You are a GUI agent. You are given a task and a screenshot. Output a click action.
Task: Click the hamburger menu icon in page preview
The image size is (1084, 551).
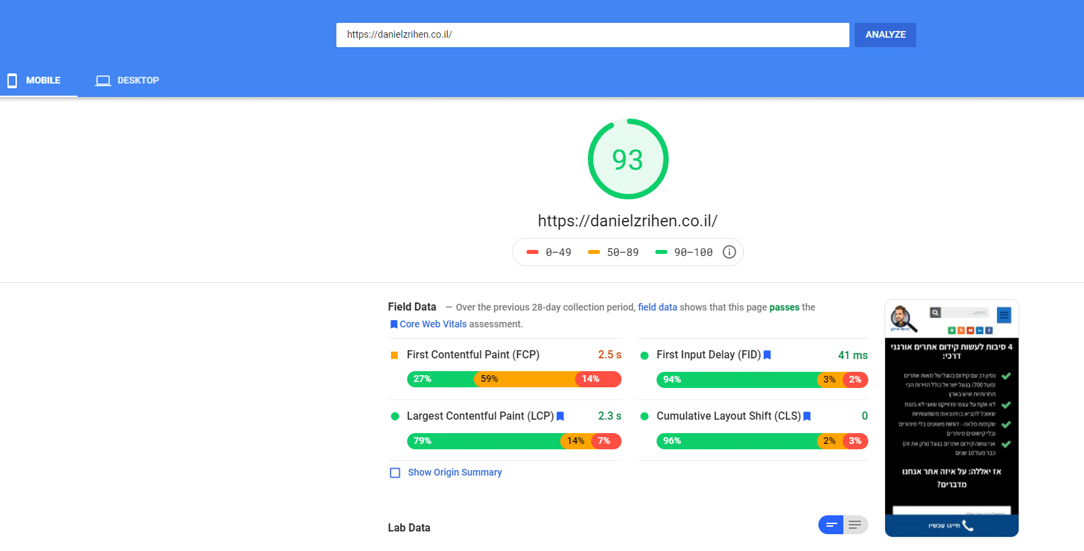click(1004, 315)
